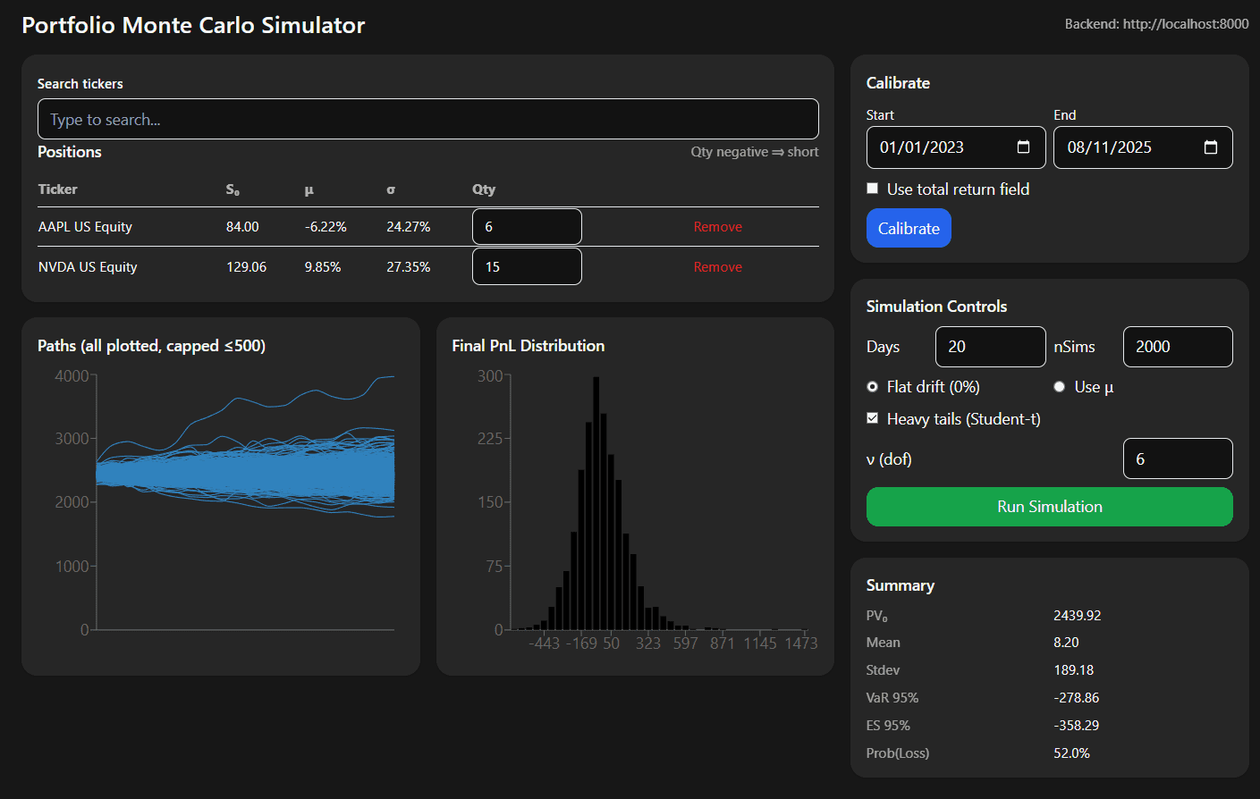This screenshot has width=1260, height=799.
Task: Select the Use μ radio option
Action: click(1059, 386)
